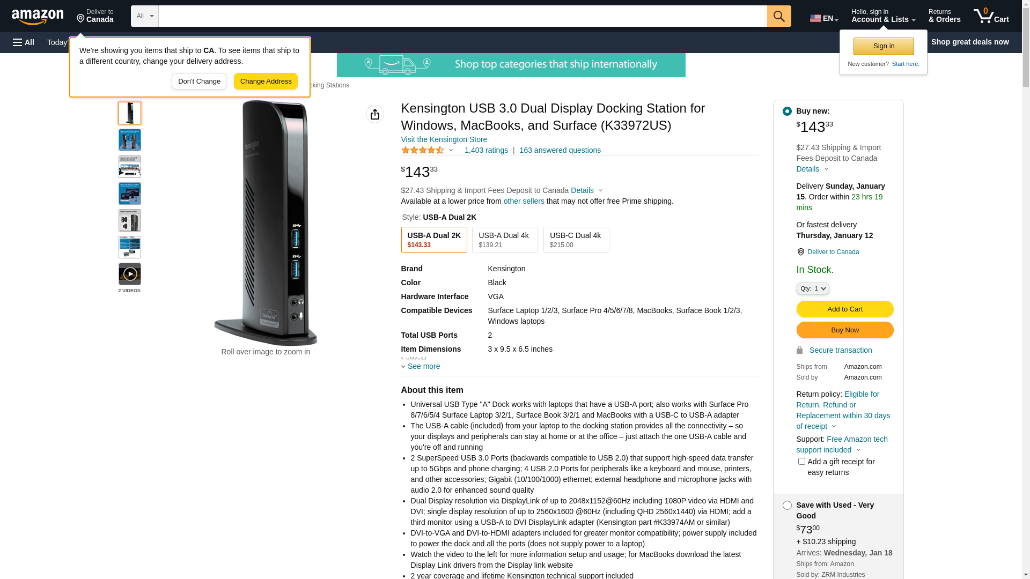Click the Change Address button
This screenshot has width=1030, height=579.
pos(266,81)
